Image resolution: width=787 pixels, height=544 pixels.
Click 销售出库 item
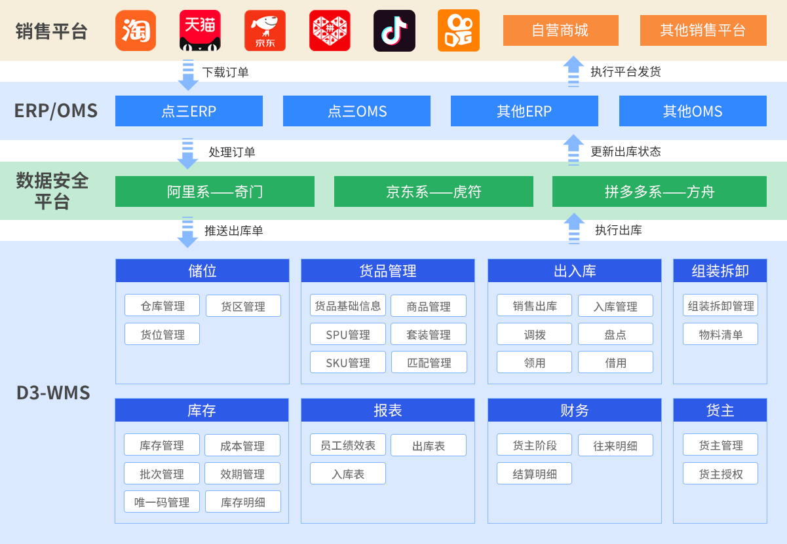[x=535, y=306]
